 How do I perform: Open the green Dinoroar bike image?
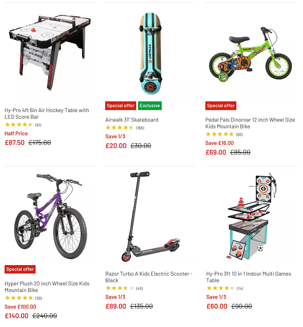250,54
